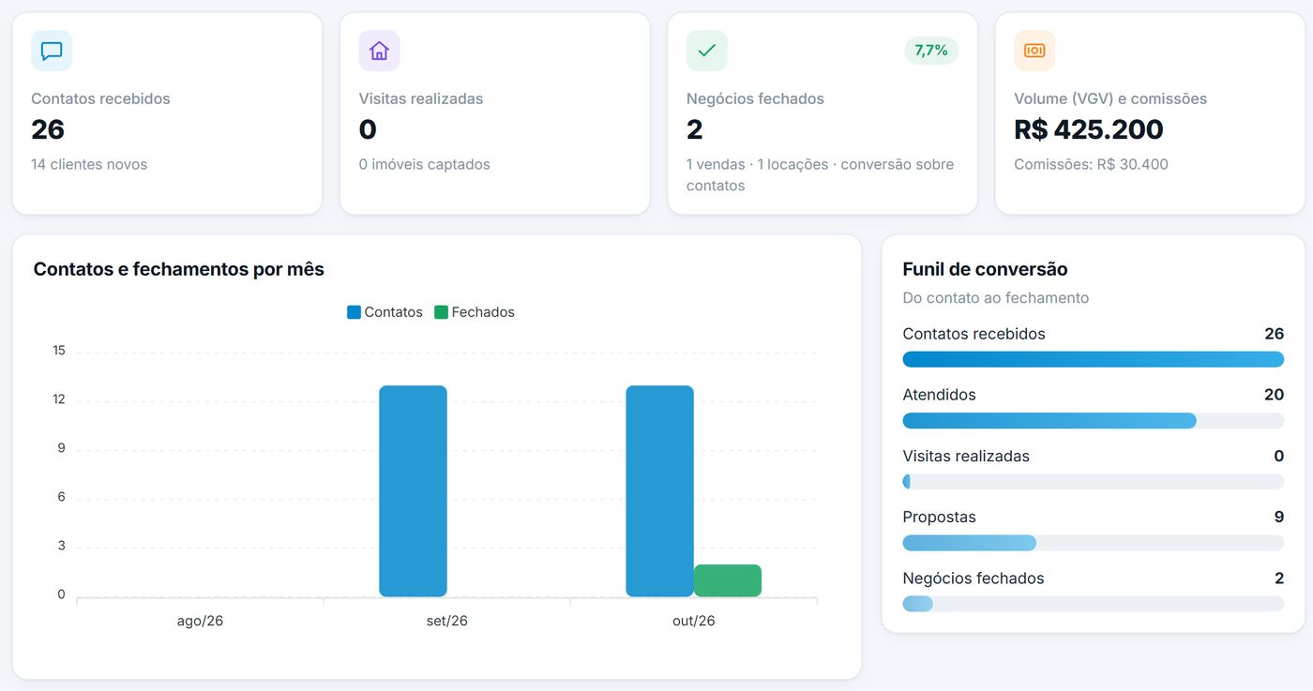Image resolution: width=1313 pixels, height=691 pixels.
Task: Click the value 9 next to Propostas
Action: tap(1279, 517)
